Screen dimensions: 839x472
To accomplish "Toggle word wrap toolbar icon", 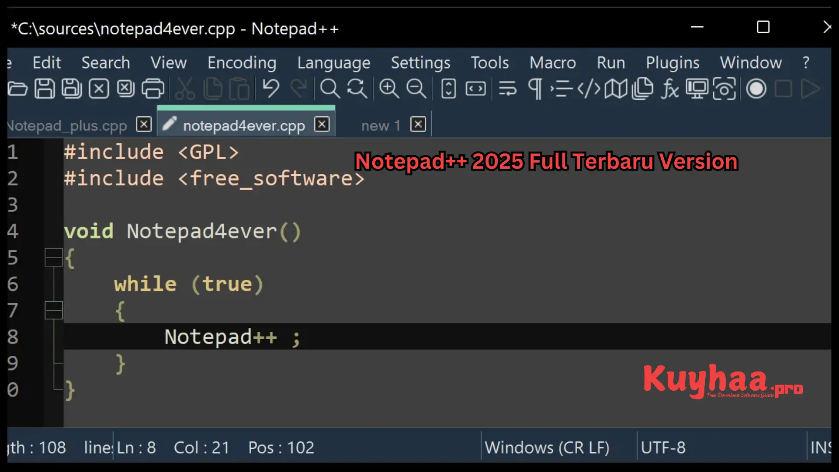I will [x=507, y=89].
